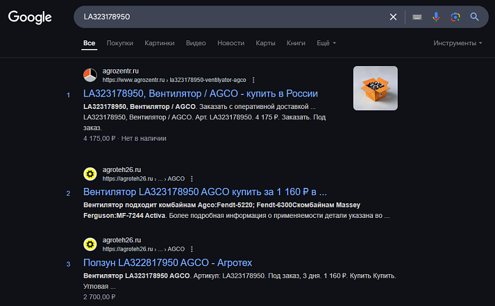Image resolution: width=495 pixels, height=306 pixels.
Task: Start voice search with the microphone icon
Action: pos(436,17)
